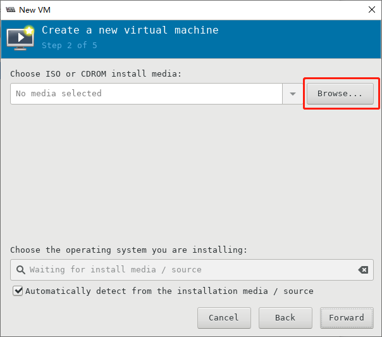The image size is (382, 337).
Task: Click the 'Step 2 of 5' indicator
Action: [70, 46]
